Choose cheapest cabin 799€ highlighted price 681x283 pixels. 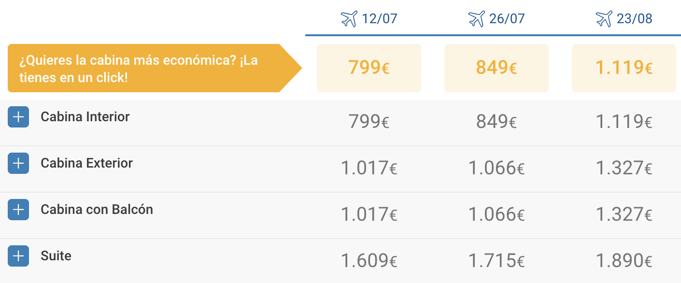pyautogui.click(x=369, y=68)
